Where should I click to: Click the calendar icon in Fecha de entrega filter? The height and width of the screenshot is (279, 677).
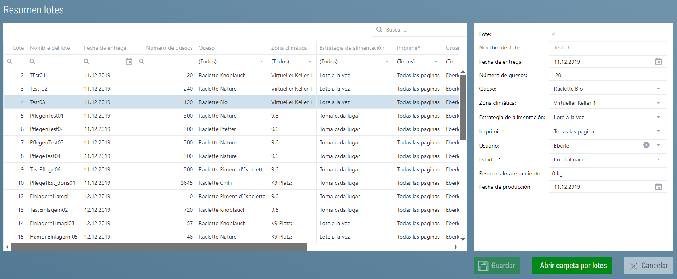[x=129, y=61]
